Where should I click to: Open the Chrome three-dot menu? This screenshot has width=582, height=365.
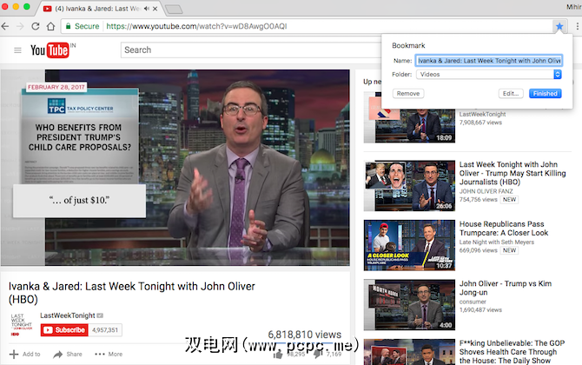(577, 26)
